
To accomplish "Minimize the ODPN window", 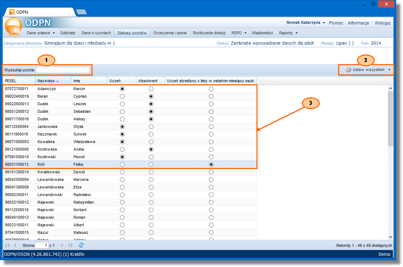I will coord(364,4).
